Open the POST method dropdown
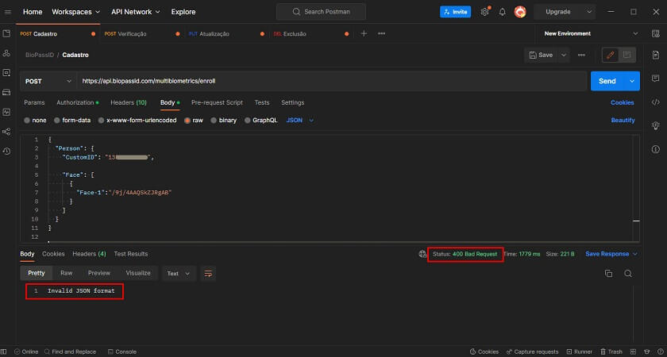Image resolution: width=667 pixels, height=357 pixels. 48,81
